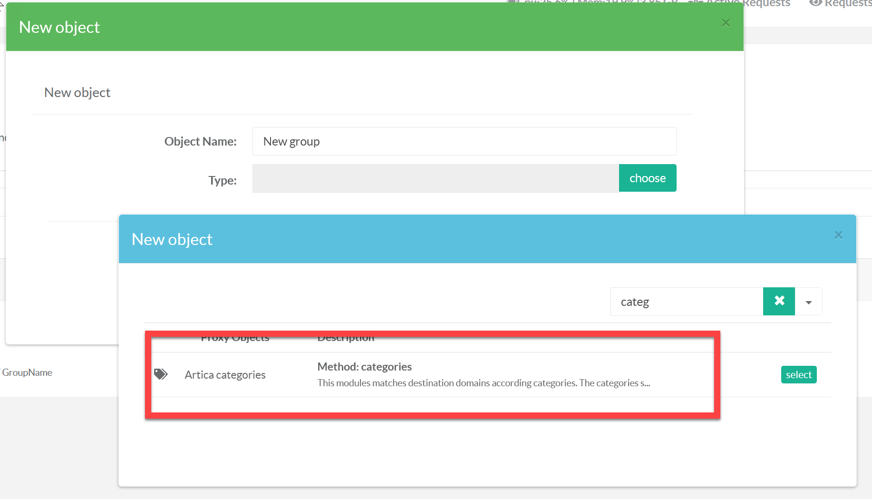Image resolution: width=872 pixels, height=499 pixels.
Task: Click the Object Name input field
Action: pyautogui.click(x=464, y=141)
